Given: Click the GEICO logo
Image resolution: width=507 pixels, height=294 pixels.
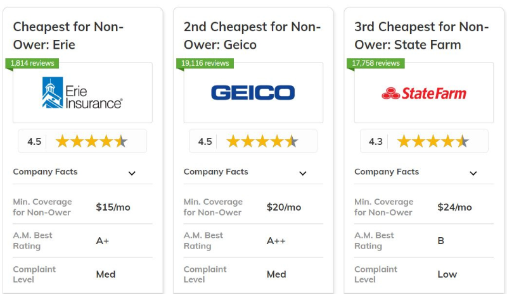Looking at the screenshot, I should pos(253,92).
